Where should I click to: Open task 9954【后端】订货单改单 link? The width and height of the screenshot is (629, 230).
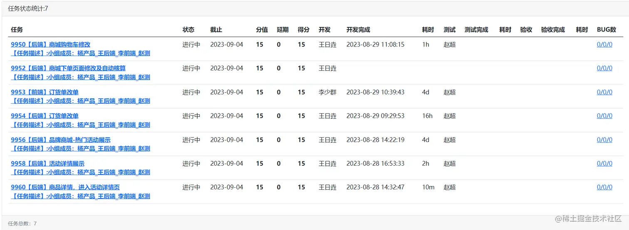point(45,116)
